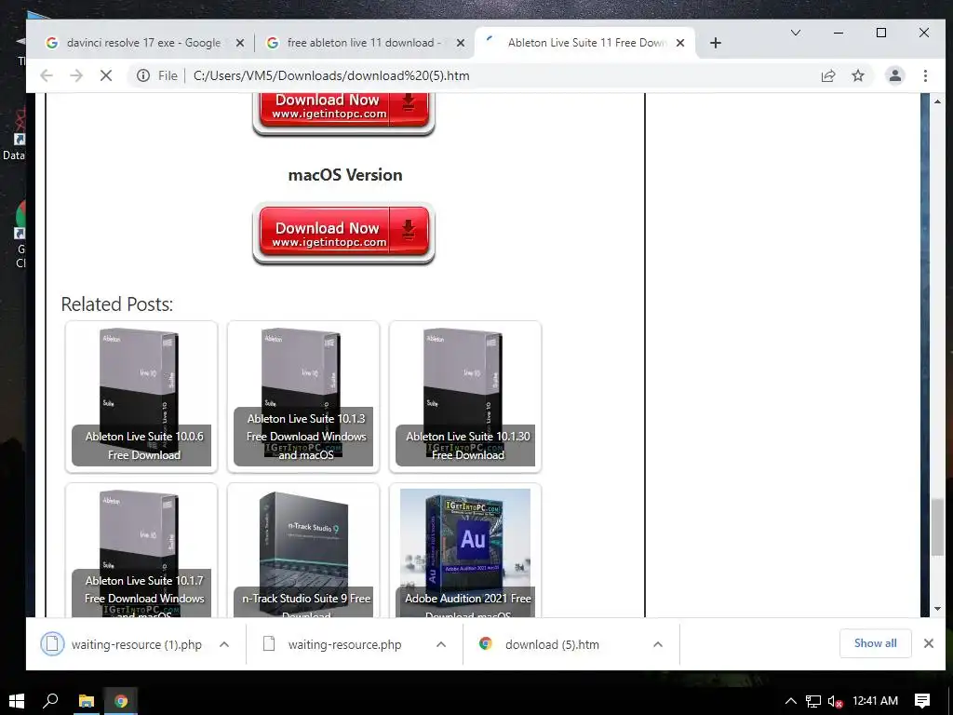Open Windows Start menu
Viewport: 953px width, 715px height.
pos(17,701)
